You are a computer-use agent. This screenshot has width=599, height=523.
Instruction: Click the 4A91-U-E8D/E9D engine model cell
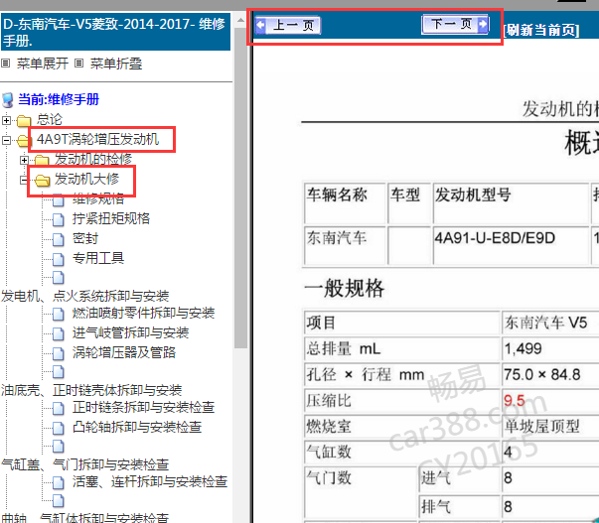pos(511,245)
